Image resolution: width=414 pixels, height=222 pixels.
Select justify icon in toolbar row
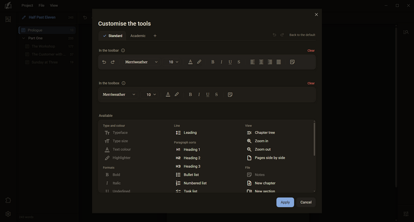pyautogui.click(x=278, y=62)
